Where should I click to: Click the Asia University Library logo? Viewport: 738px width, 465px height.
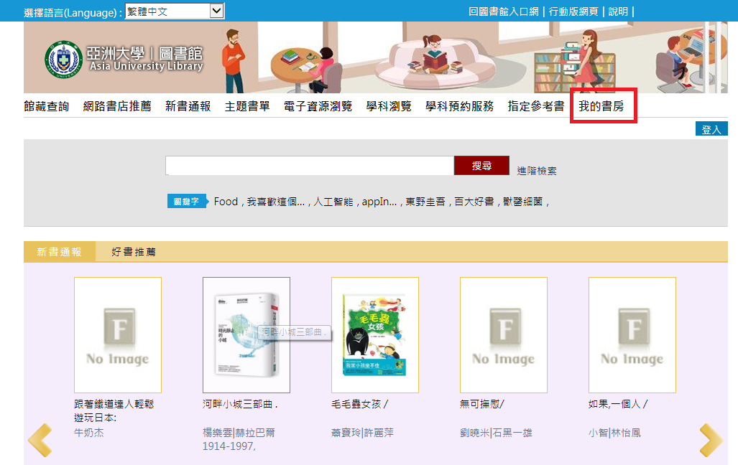[124, 58]
